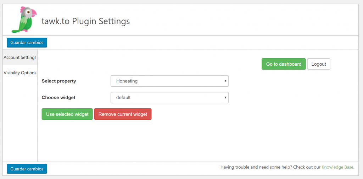Click the 'tawk.to Plugin Settings' heading

click(85, 21)
